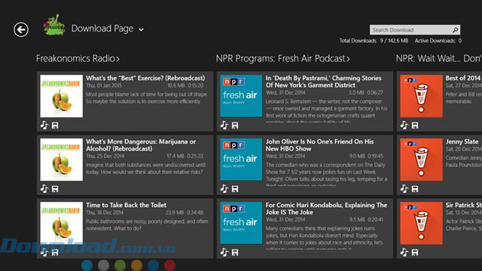Click the "Total Downloads: 9 / 142.6 MB" status
Image resolution: width=482 pixels, height=271 pixels.
tap(374, 41)
